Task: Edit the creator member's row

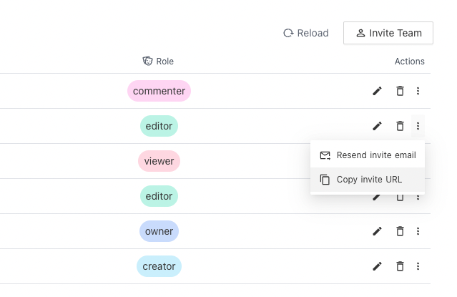Action: (x=377, y=266)
